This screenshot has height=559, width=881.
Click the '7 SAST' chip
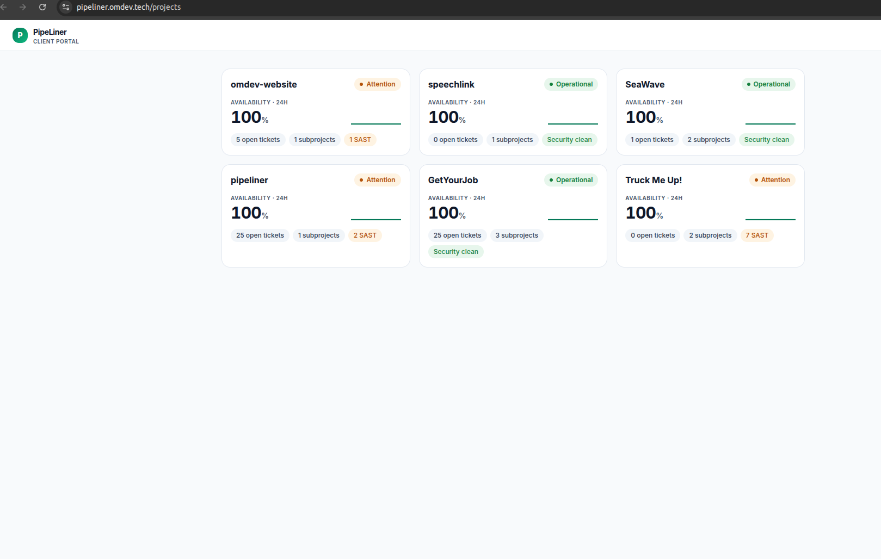tap(757, 235)
